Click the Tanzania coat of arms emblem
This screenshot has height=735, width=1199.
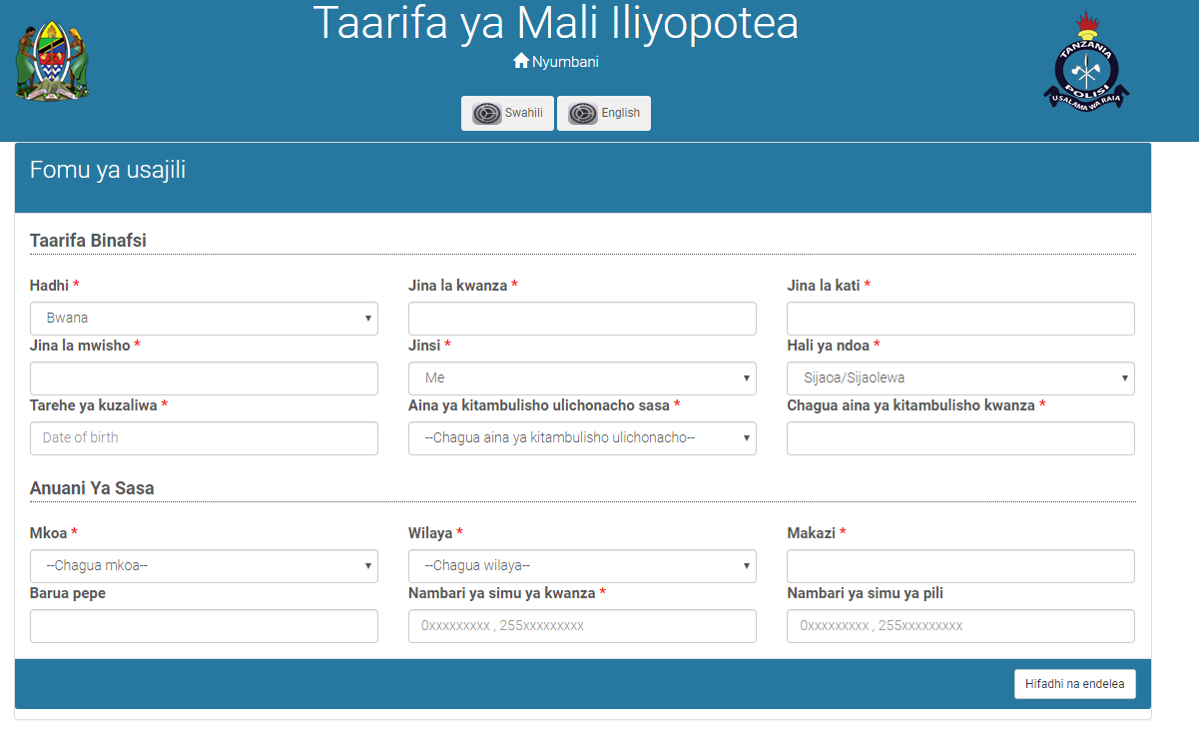click(51, 58)
